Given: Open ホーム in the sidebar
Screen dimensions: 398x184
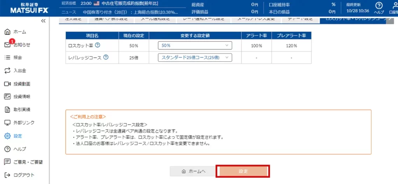Looking at the screenshot, I should tap(16, 32).
